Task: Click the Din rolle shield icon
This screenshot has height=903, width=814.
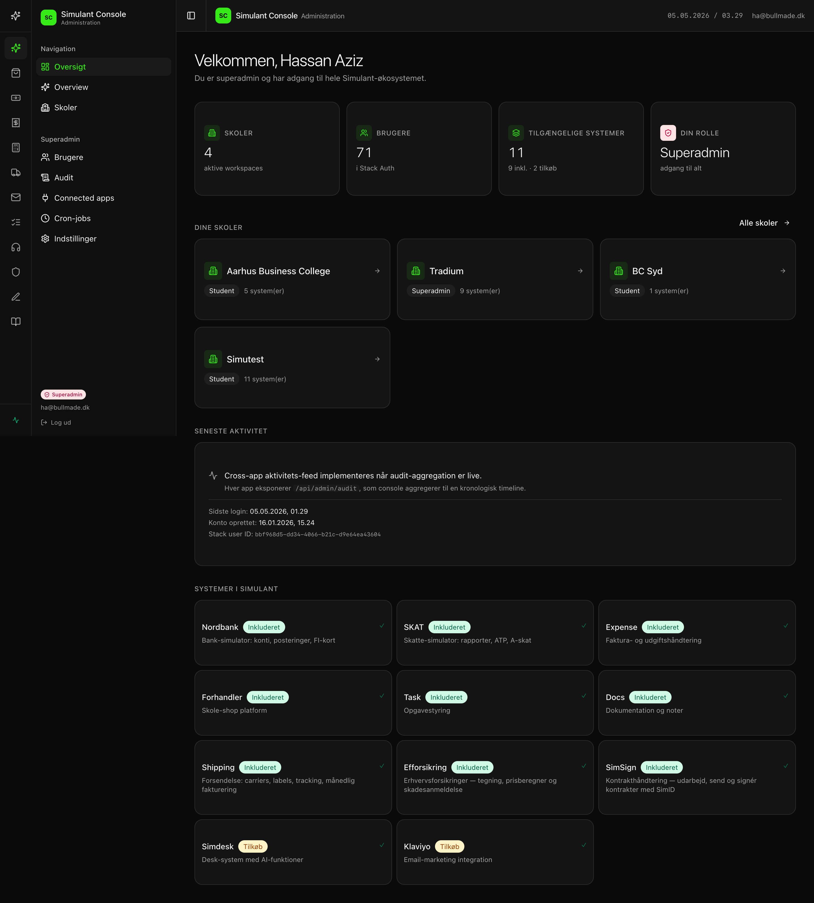Action: [668, 133]
